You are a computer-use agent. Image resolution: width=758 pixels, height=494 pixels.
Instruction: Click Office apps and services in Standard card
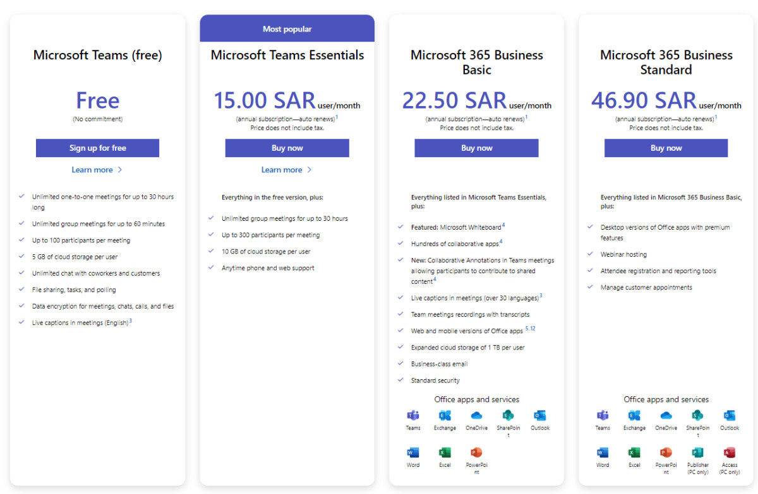[x=666, y=399]
